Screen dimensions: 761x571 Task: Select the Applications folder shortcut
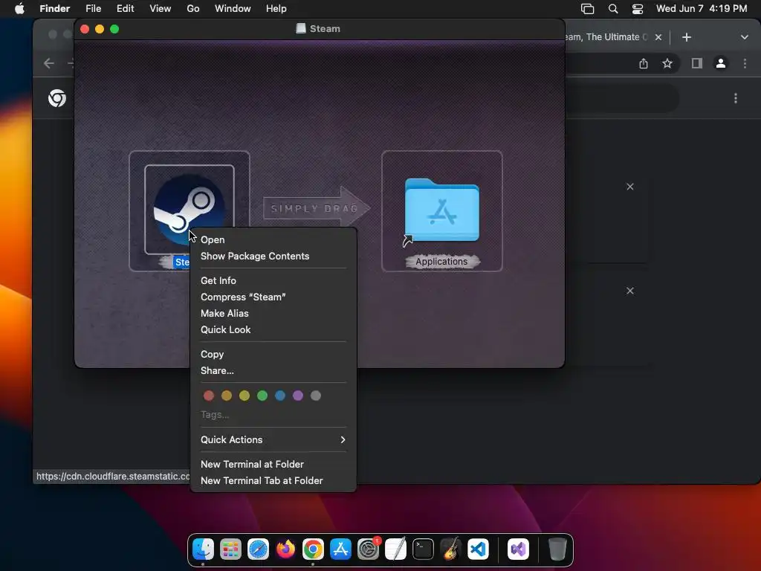coord(441,210)
